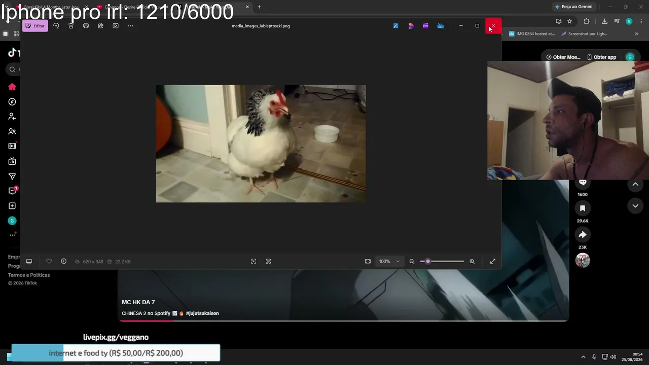
Task: Open taskbar volume control
Action: pyautogui.click(x=613, y=357)
